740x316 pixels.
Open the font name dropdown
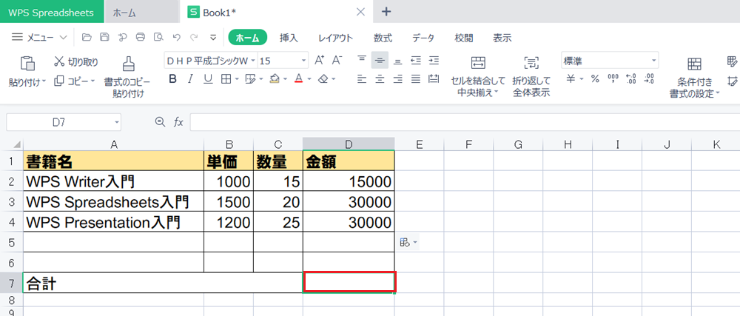pyautogui.click(x=253, y=61)
